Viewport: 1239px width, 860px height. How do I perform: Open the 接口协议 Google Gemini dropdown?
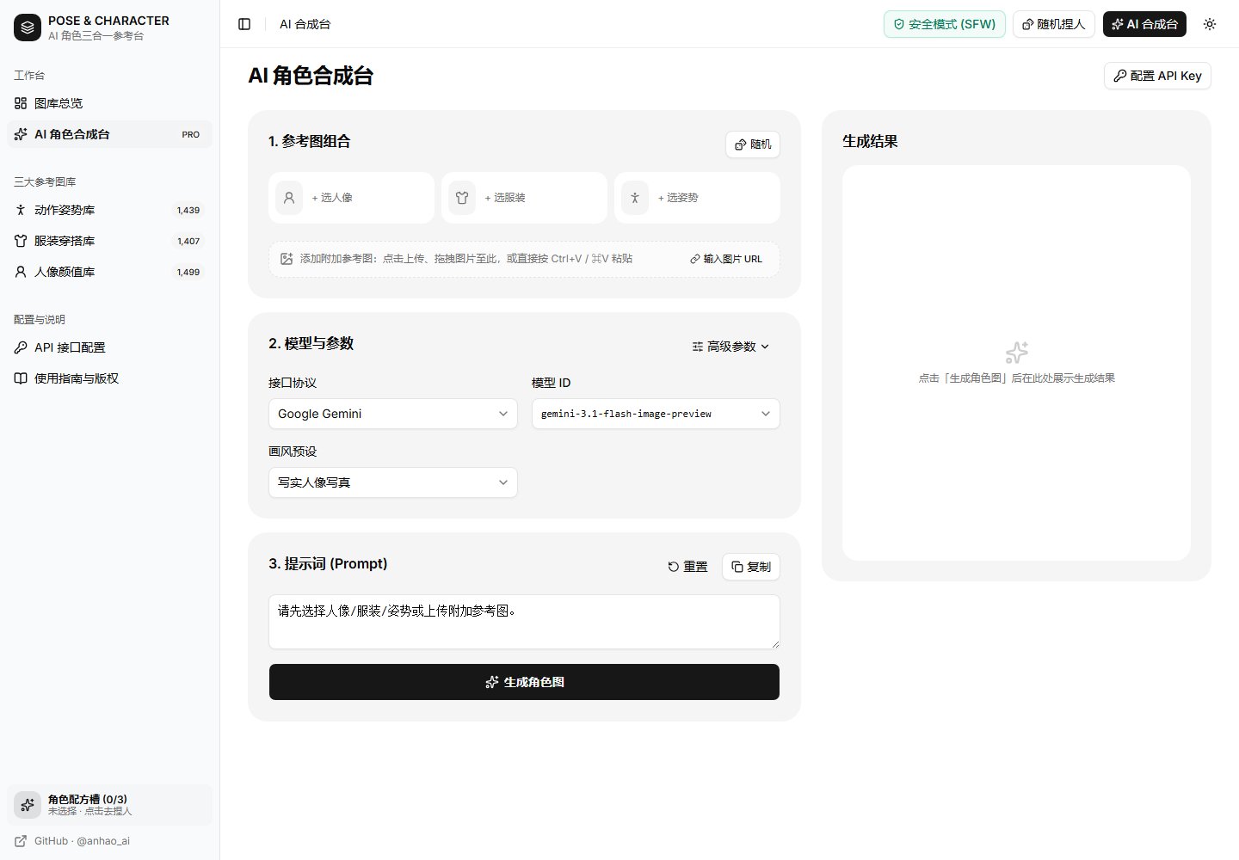393,414
